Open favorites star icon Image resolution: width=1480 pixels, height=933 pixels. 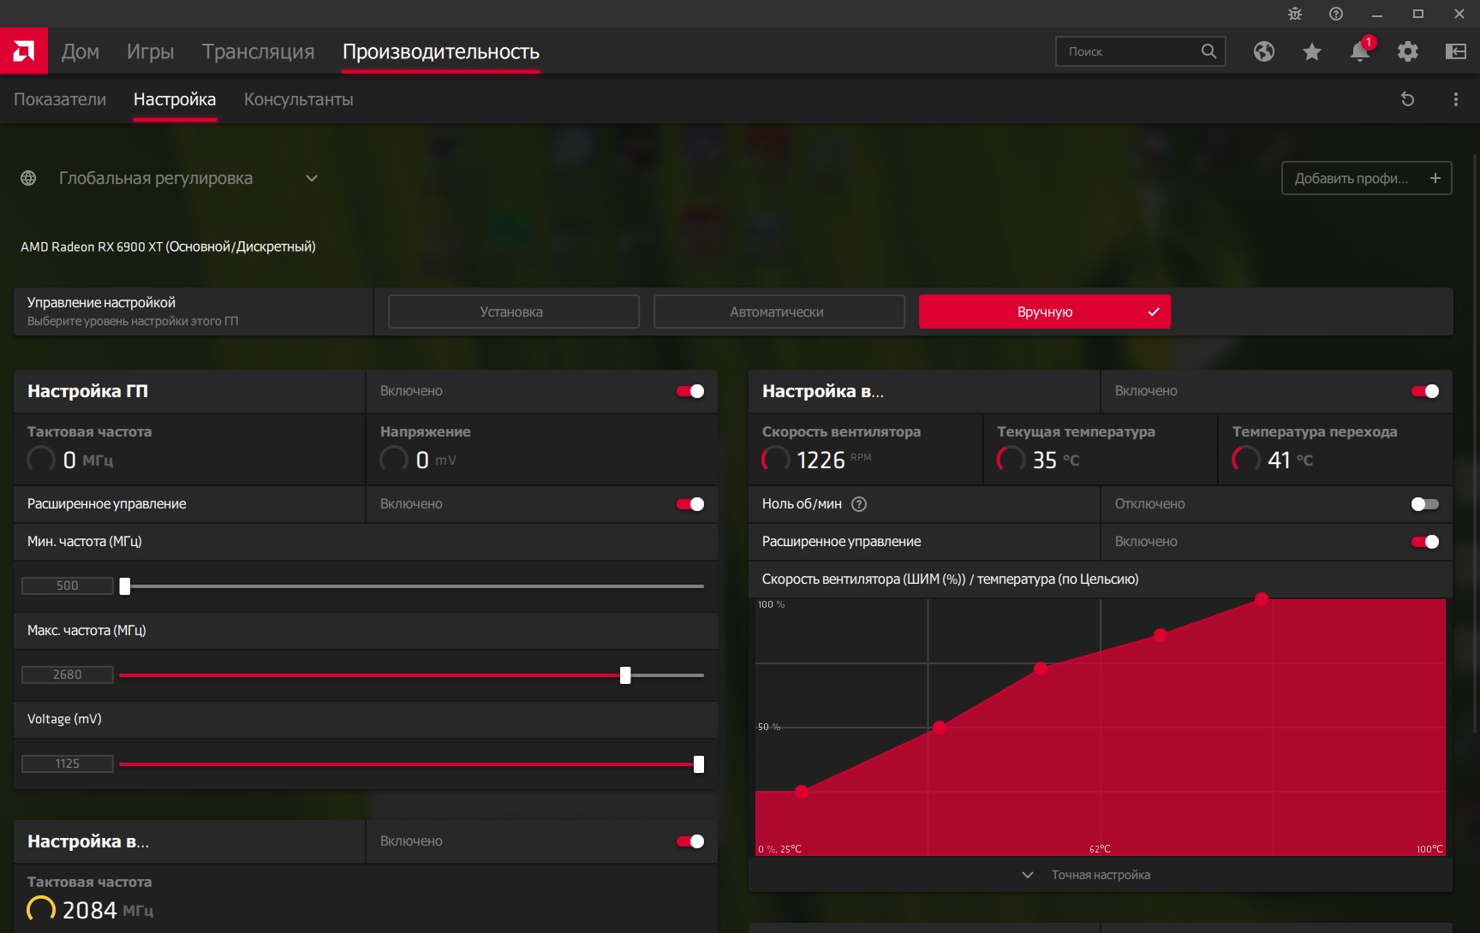point(1312,51)
